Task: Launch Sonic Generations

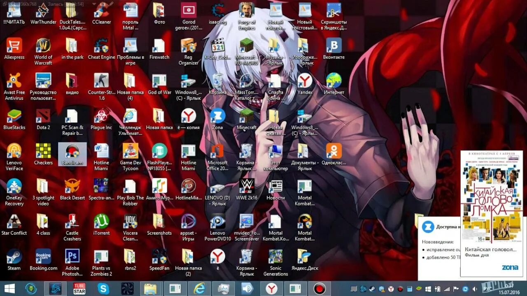Action: [275, 262]
